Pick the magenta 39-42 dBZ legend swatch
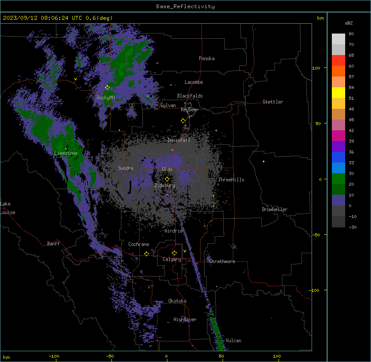The image size is (371, 362). coord(338,135)
